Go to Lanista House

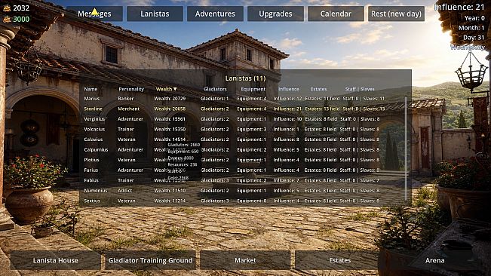(x=55, y=260)
